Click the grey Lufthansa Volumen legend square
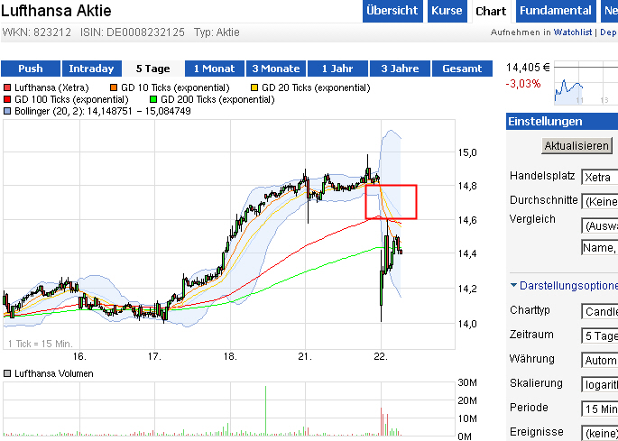The image size is (618, 441). pos(7,373)
